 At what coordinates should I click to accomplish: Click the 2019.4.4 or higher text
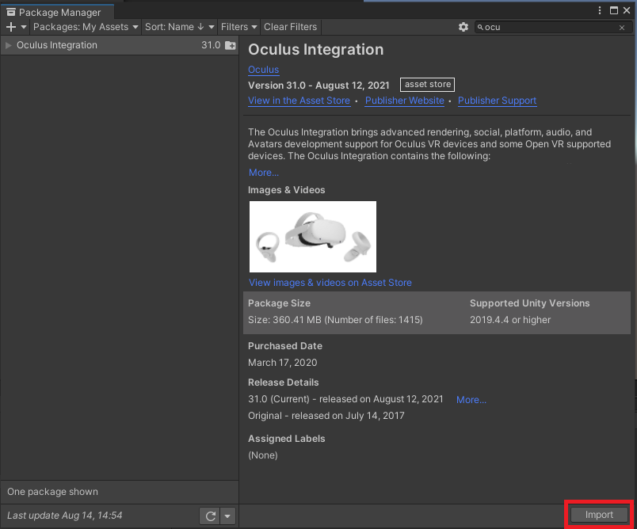(x=510, y=320)
